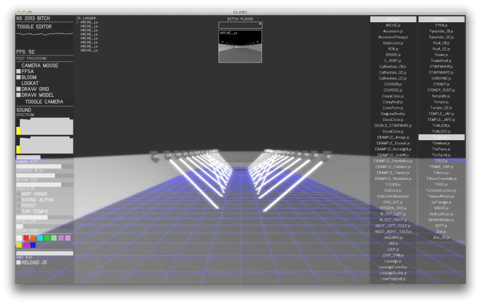This screenshot has width=481, height=305.
Task: Enable the SOUND ALPHA checkbox
Action: [19, 200]
